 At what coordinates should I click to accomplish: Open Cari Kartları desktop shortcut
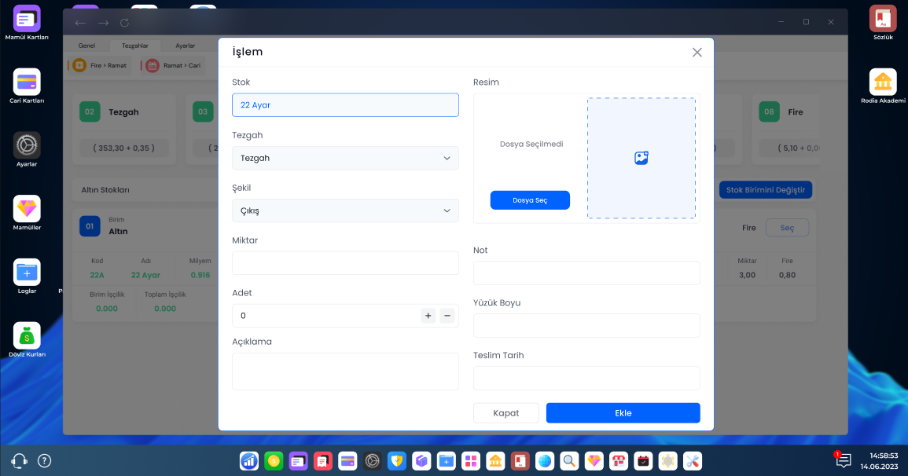[x=27, y=82]
